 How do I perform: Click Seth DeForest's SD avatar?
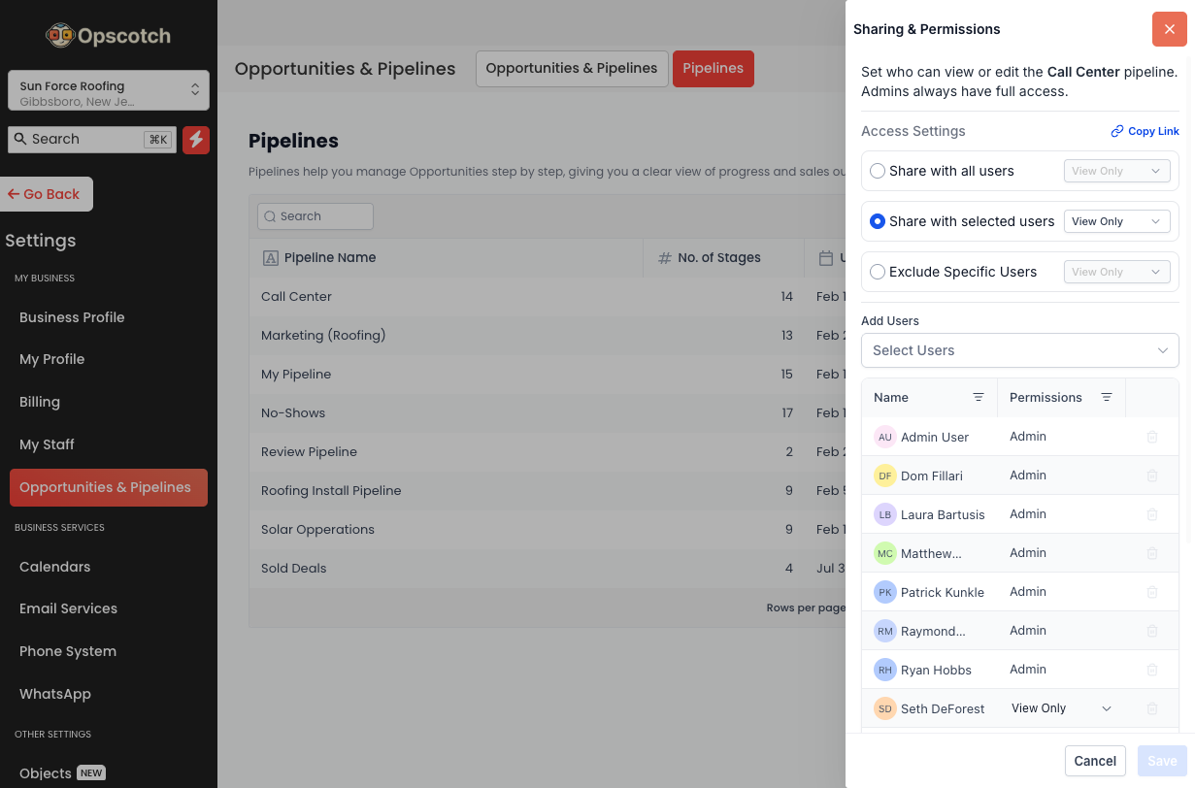tap(884, 708)
